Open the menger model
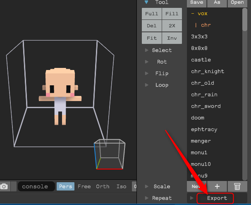This screenshot has width=251, height=205. point(201,141)
